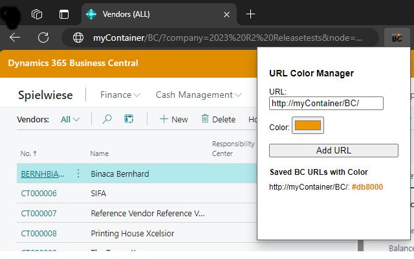This screenshot has height=259, width=414.
Task: Click New vendor action
Action: 173,119
